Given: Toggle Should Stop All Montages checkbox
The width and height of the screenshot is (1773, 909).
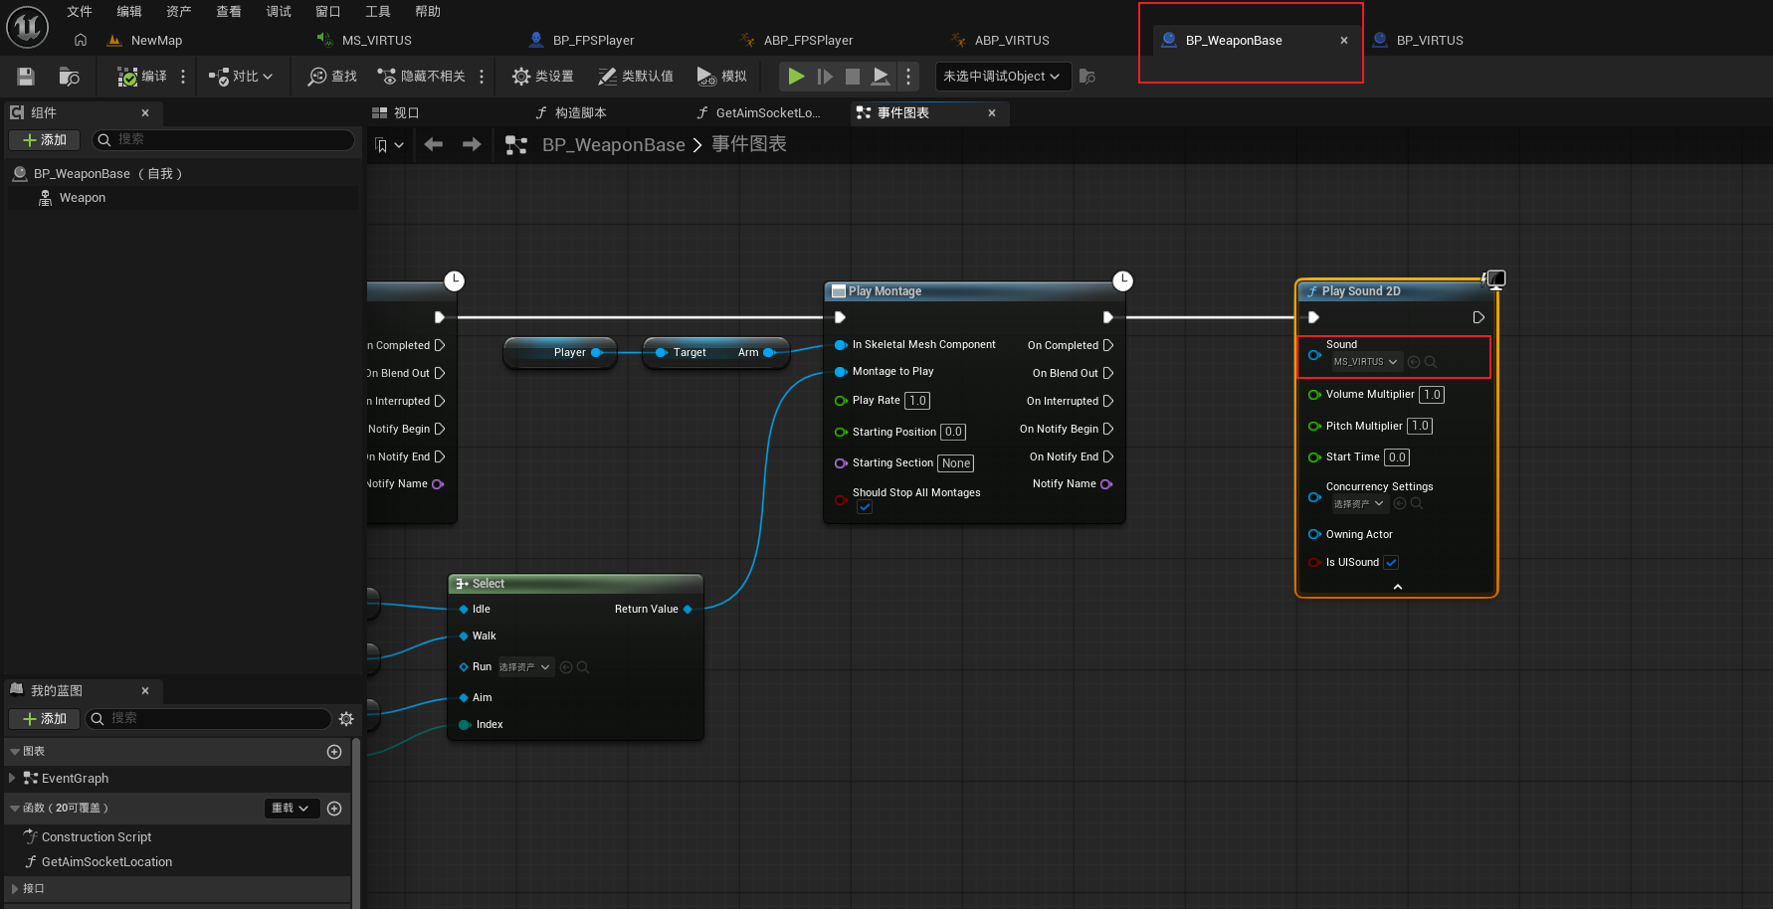Looking at the screenshot, I should (865, 507).
